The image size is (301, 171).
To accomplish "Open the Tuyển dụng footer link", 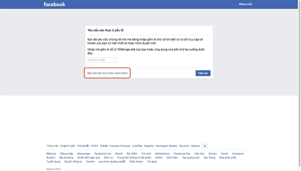I will (x=53, y=162).
